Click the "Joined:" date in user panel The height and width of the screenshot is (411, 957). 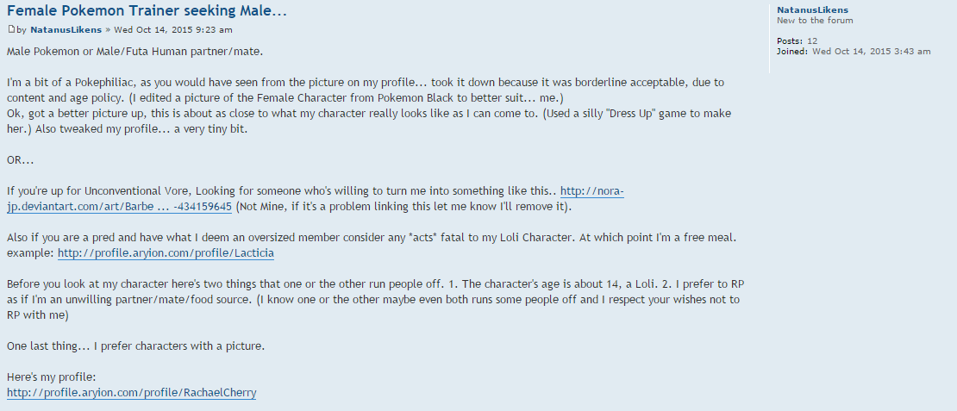[x=871, y=51]
